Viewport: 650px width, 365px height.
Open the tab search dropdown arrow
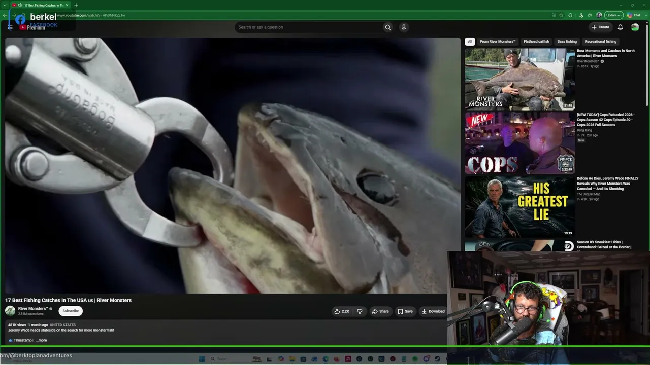[x=5, y=5]
